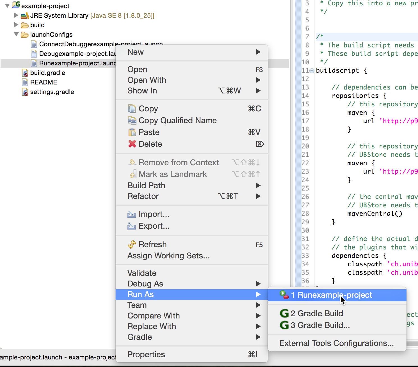Open the Build Path submenu
The image size is (418, 367).
[x=192, y=185]
